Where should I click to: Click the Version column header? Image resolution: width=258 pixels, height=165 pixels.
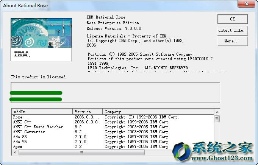[87, 112]
